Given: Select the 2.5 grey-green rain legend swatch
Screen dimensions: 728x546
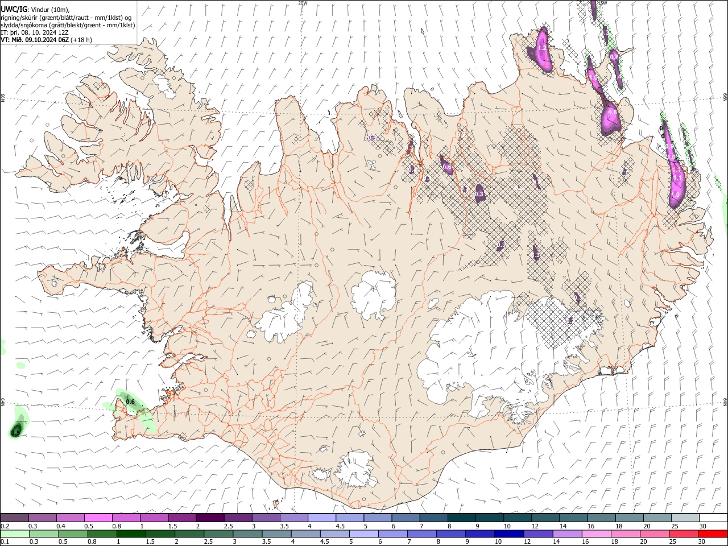Looking at the screenshot, I should click(218, 533).
